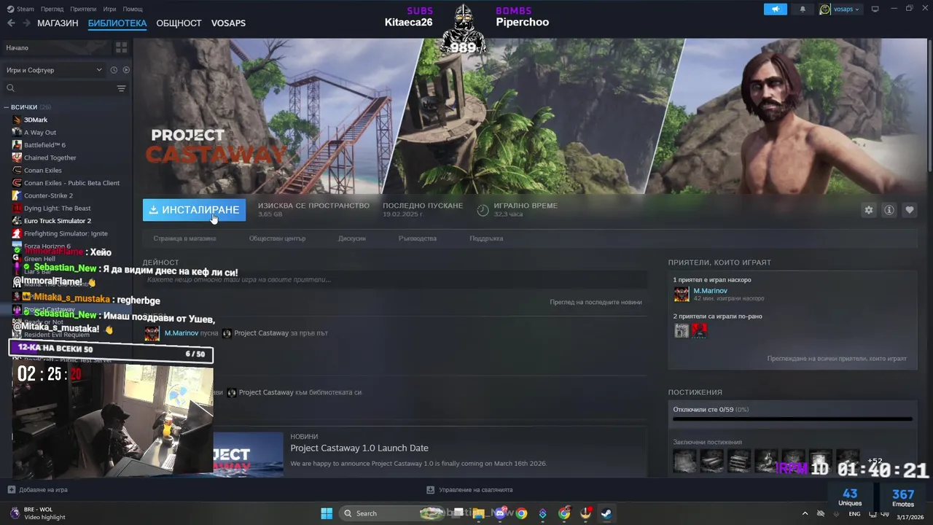Screen dimensions: 933x525
Task: Open Windows Start menu
Action: [x=327, y=513]
